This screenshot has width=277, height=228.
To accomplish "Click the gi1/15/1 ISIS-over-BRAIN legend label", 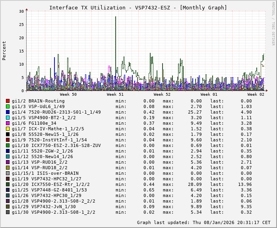I will pos(45,173).
